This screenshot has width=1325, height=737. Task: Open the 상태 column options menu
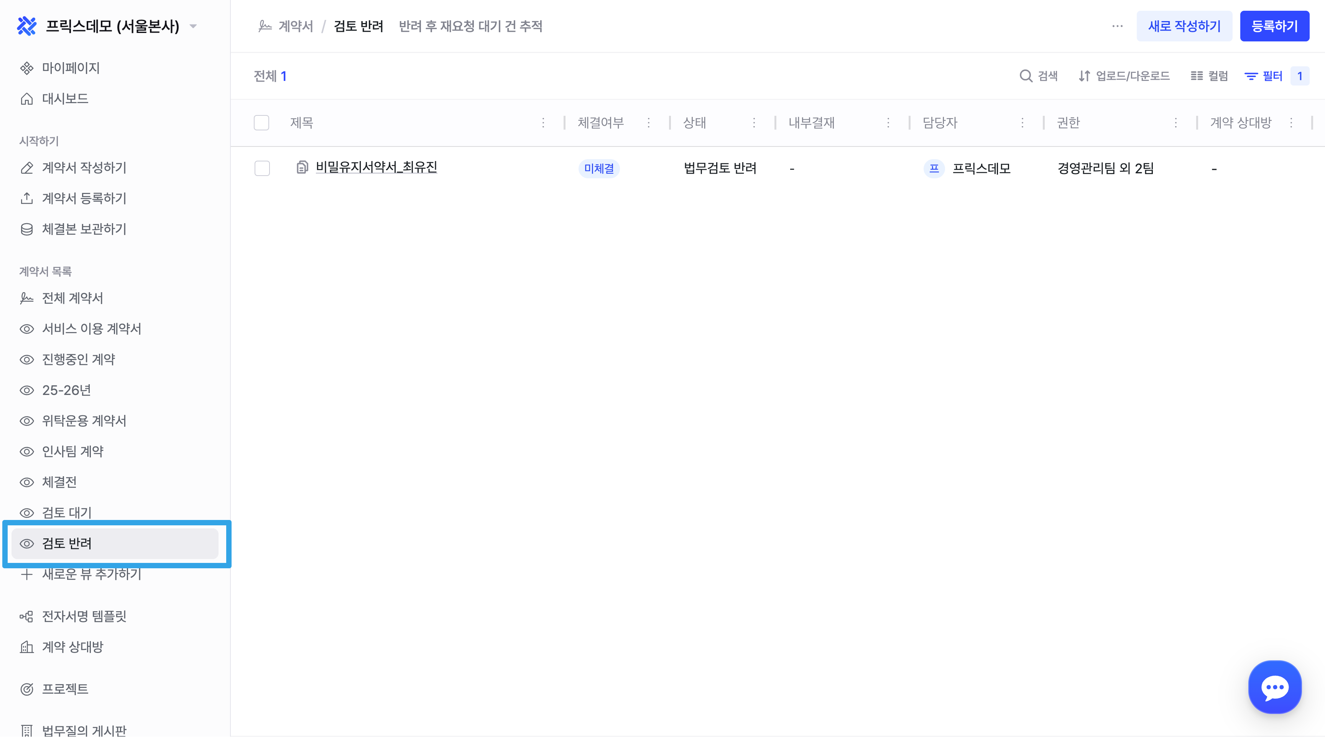pyautogui.click(x=754, y=123)
